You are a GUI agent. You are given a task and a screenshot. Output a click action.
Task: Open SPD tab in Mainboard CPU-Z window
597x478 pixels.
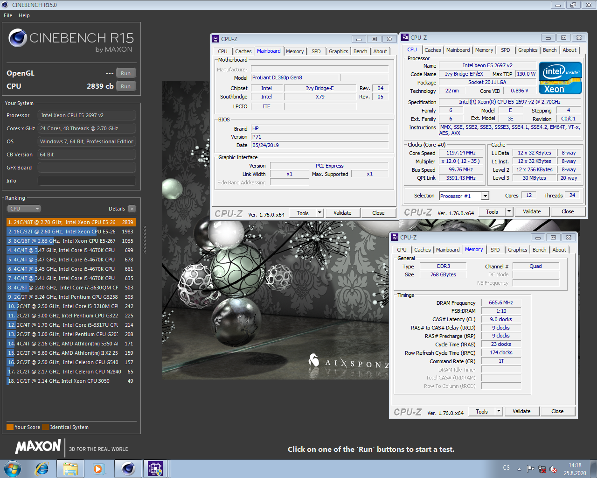point(316,51)
